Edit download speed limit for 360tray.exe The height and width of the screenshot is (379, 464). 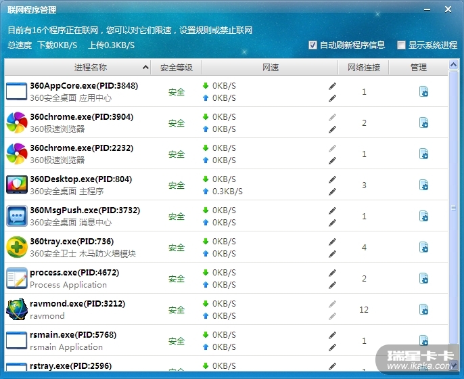click(332, 242)
